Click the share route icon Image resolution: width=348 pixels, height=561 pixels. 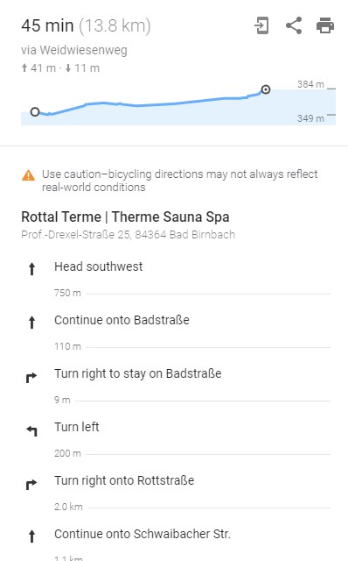tap(294, 25)
